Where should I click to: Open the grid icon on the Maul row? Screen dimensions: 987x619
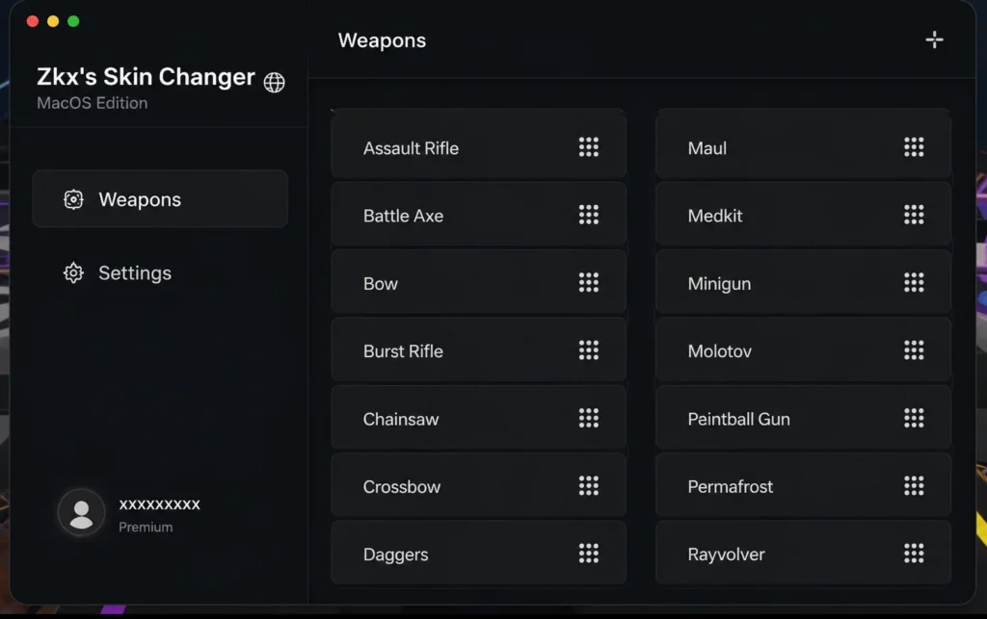point(914,147)
